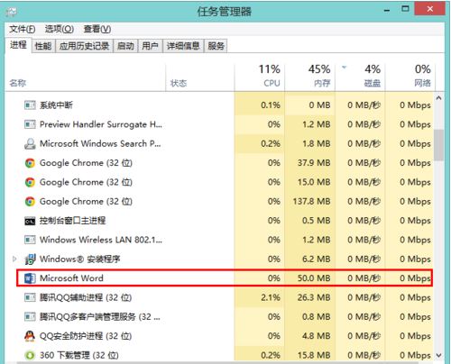Screen dimensions: 451x364
Task: Click the 360 下载管理 icon
Action: pos(30,356)
